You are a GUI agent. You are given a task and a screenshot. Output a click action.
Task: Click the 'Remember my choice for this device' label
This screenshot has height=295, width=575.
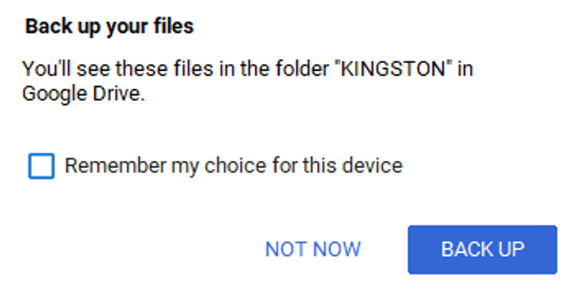tap(234, 166)
